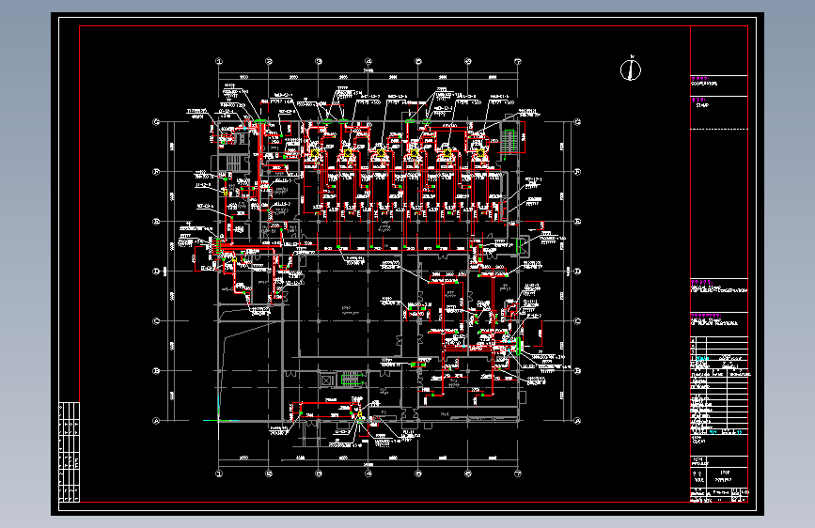The height and width of the screenshot is (528, 815).
Task: Click the revision table at lower left border
Action: coord(70,452)
